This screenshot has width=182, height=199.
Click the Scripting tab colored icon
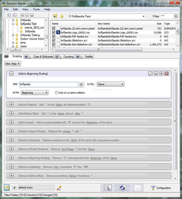point(6,56)
